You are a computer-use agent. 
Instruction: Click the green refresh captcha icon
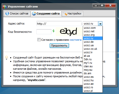53,31
